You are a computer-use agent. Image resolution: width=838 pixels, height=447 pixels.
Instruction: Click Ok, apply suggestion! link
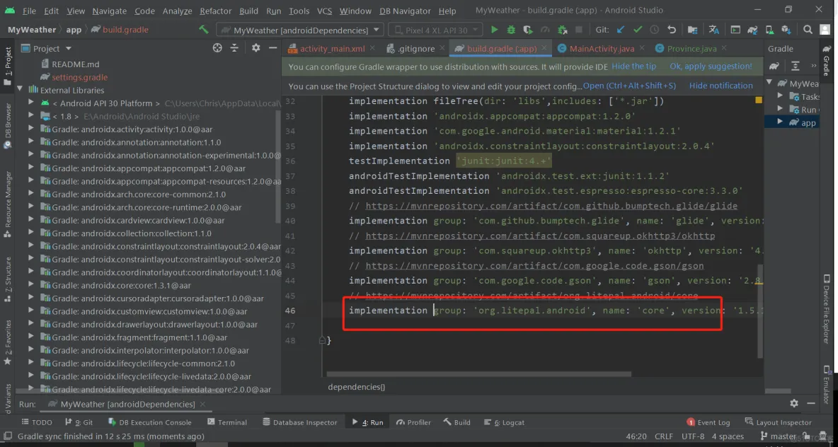[711, 66]
